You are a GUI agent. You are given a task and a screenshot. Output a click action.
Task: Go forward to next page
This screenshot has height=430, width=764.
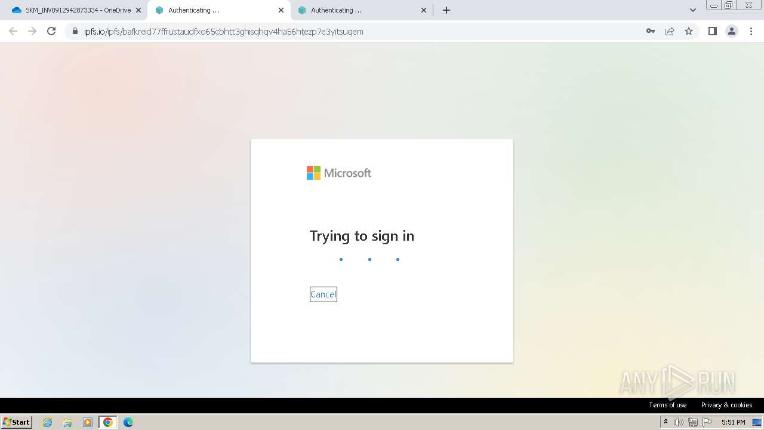(x=32, y=31)
